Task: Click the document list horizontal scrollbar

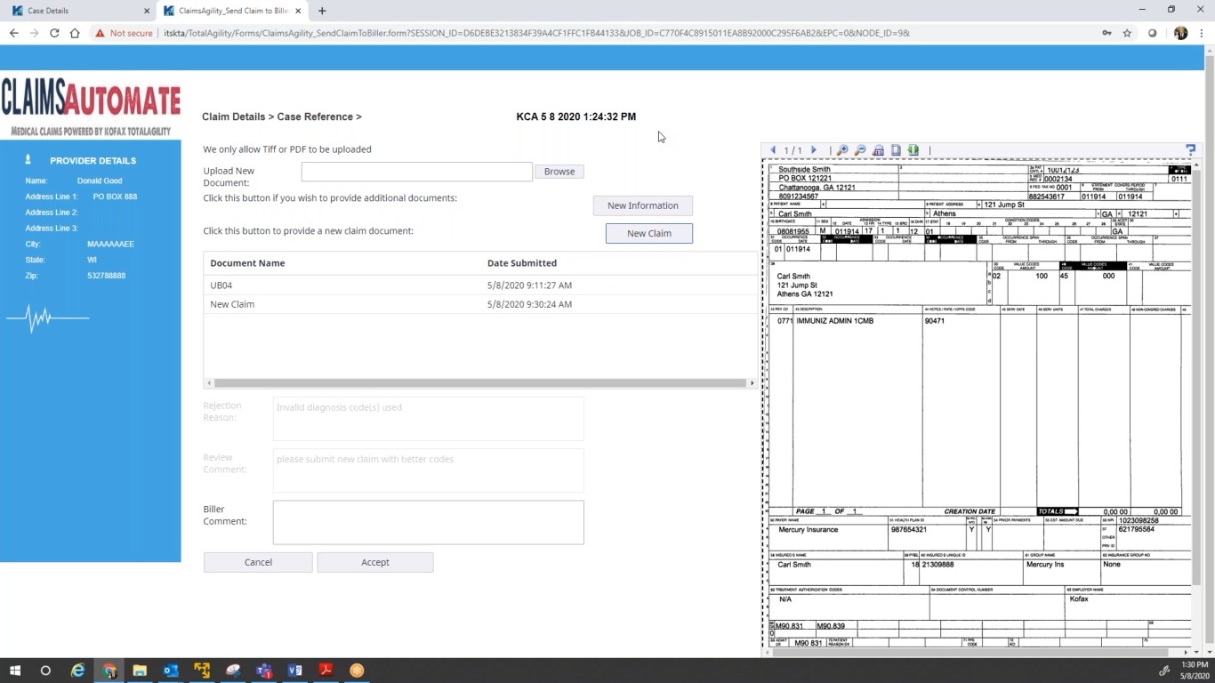Action: (479, 383)
